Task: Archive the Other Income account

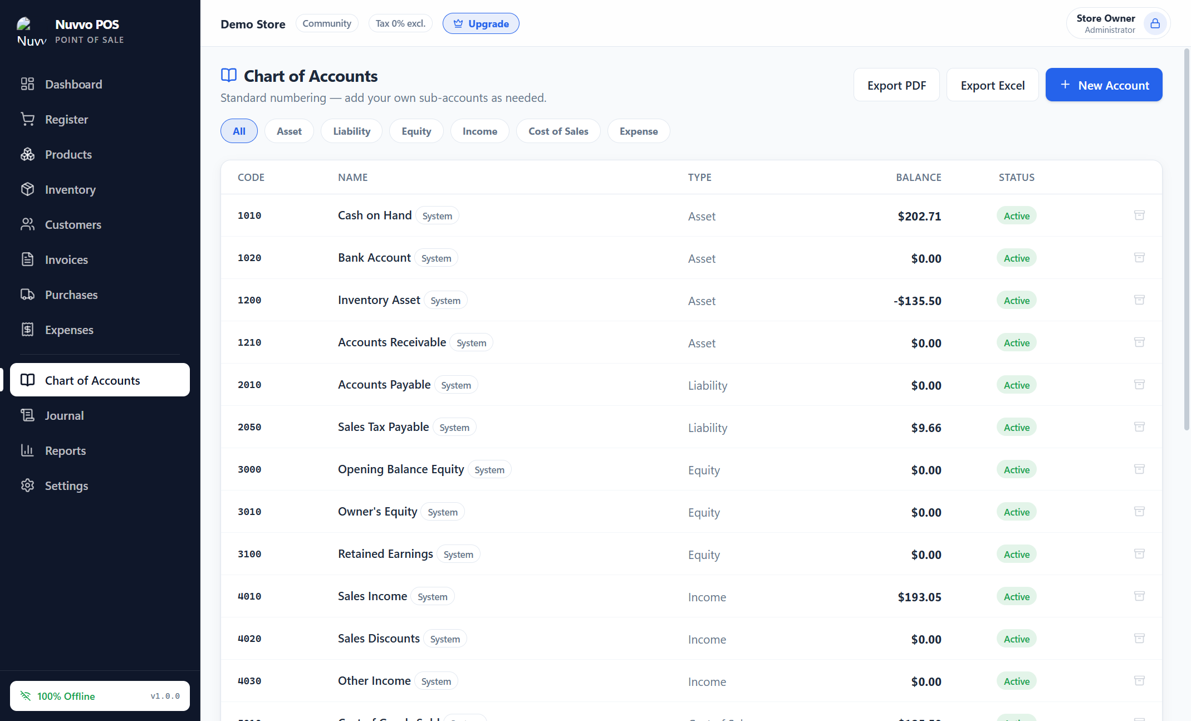Action: point(1139,681)
